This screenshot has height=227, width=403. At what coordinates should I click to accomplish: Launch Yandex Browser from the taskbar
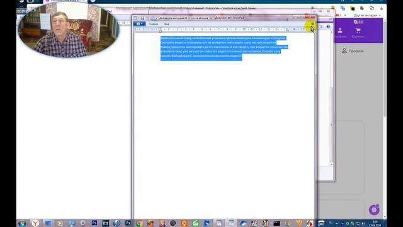35,223
